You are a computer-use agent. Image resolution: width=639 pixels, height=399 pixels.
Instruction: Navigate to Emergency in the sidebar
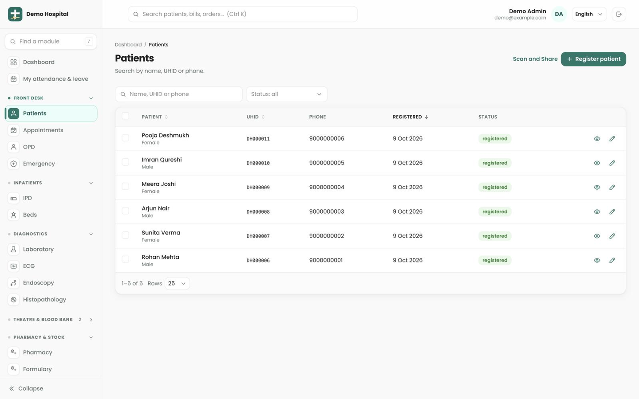(51, 164)
